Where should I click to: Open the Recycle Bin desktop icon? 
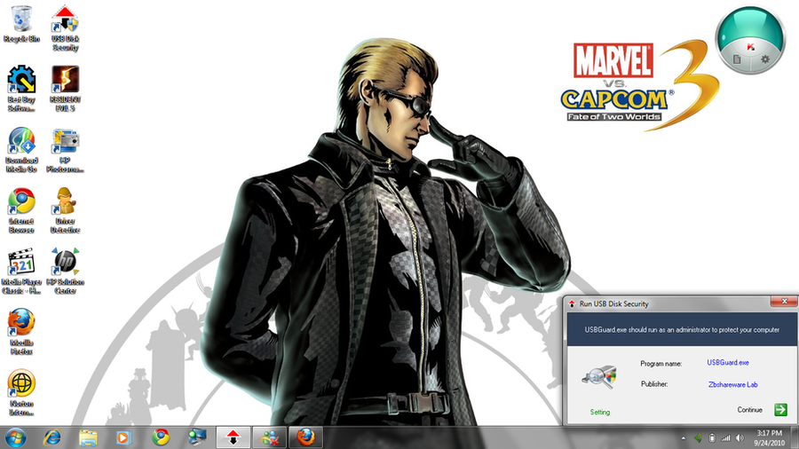tap(21, 24)
